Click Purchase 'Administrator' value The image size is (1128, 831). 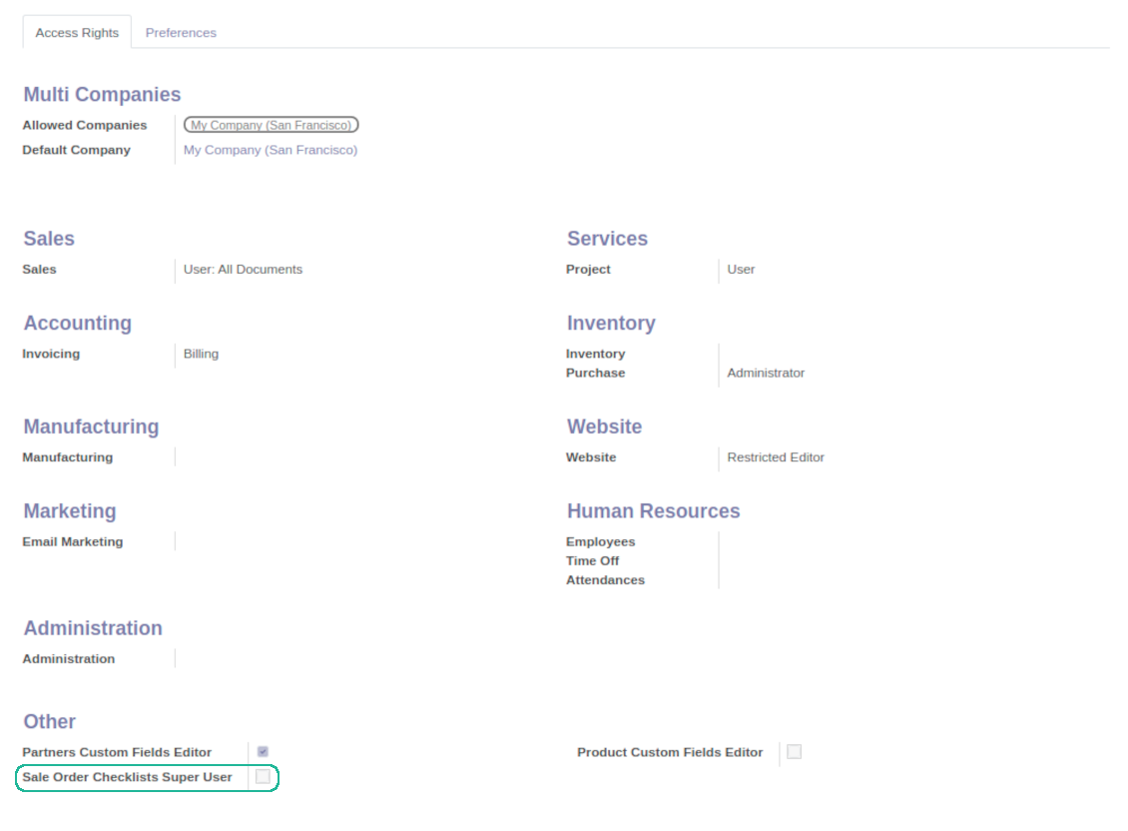point(766,373)
